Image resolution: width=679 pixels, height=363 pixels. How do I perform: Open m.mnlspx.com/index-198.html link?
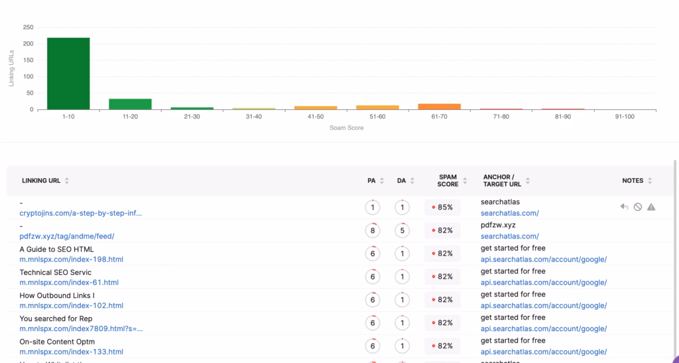[71, 260]
